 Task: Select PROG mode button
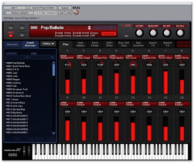click(22, 29)
